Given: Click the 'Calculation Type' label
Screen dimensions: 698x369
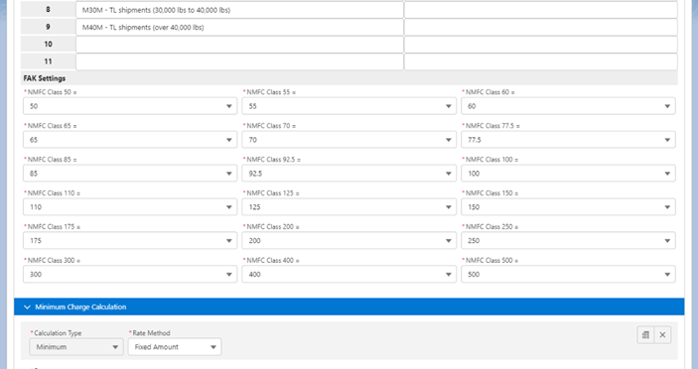Looking at the screenshot, I should (x=58, y=333).
